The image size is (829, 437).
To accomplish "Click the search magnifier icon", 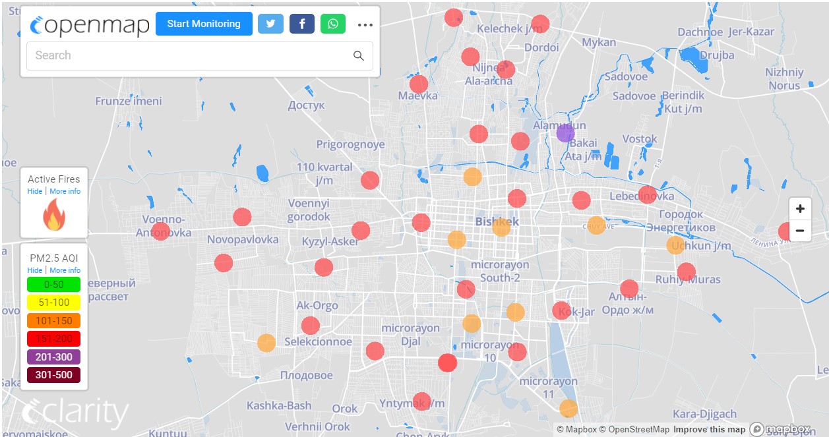I will click(x=359, y=56).
